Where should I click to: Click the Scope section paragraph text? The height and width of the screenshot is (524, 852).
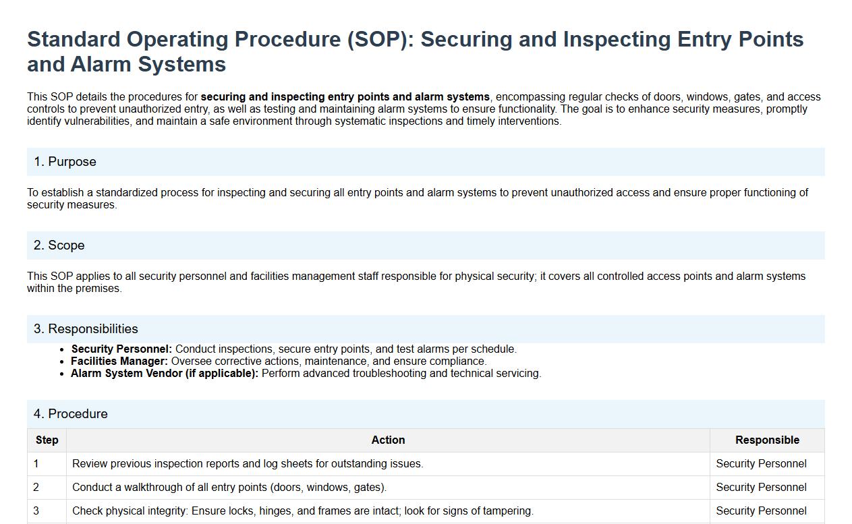[x=416, y=283]
